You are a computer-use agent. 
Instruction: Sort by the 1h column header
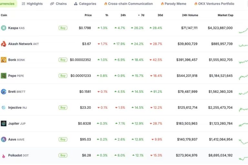pos(107,15)
